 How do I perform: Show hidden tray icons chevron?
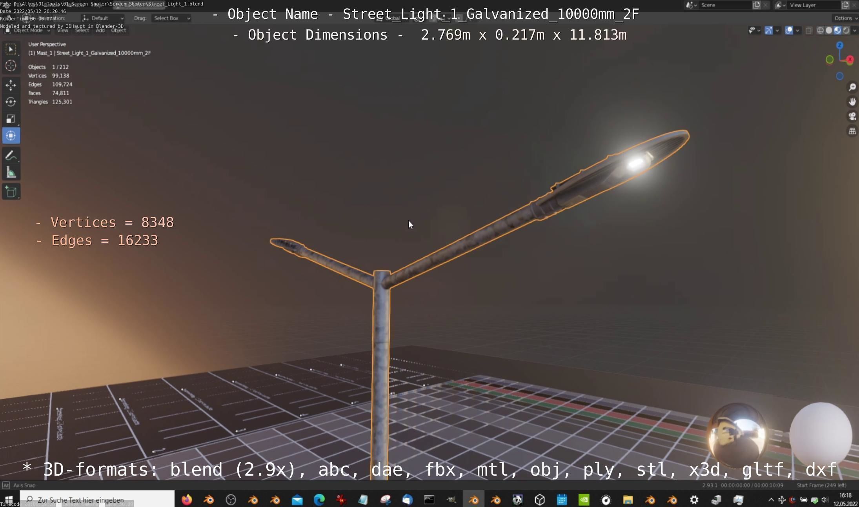tap(771, 500)
